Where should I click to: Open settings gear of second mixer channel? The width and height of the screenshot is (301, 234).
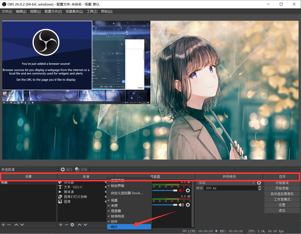pos(188,205)
